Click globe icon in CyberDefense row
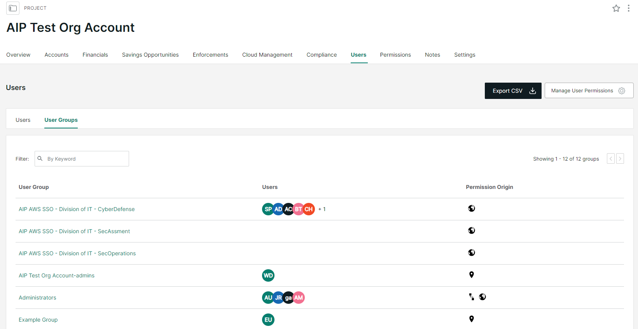The width and height of the screenshot is (638, 329). click(x=472, y=208)
